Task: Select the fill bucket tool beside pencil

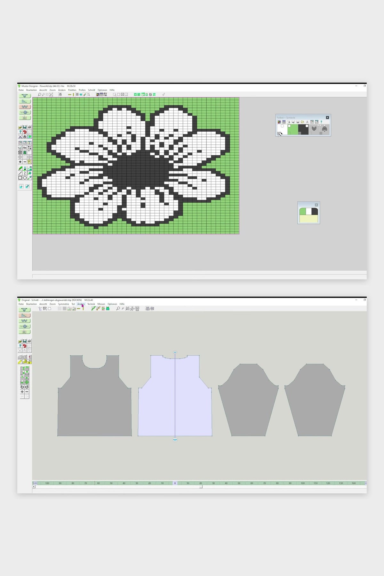Action: pyautogui.click(x=25, y=168)
